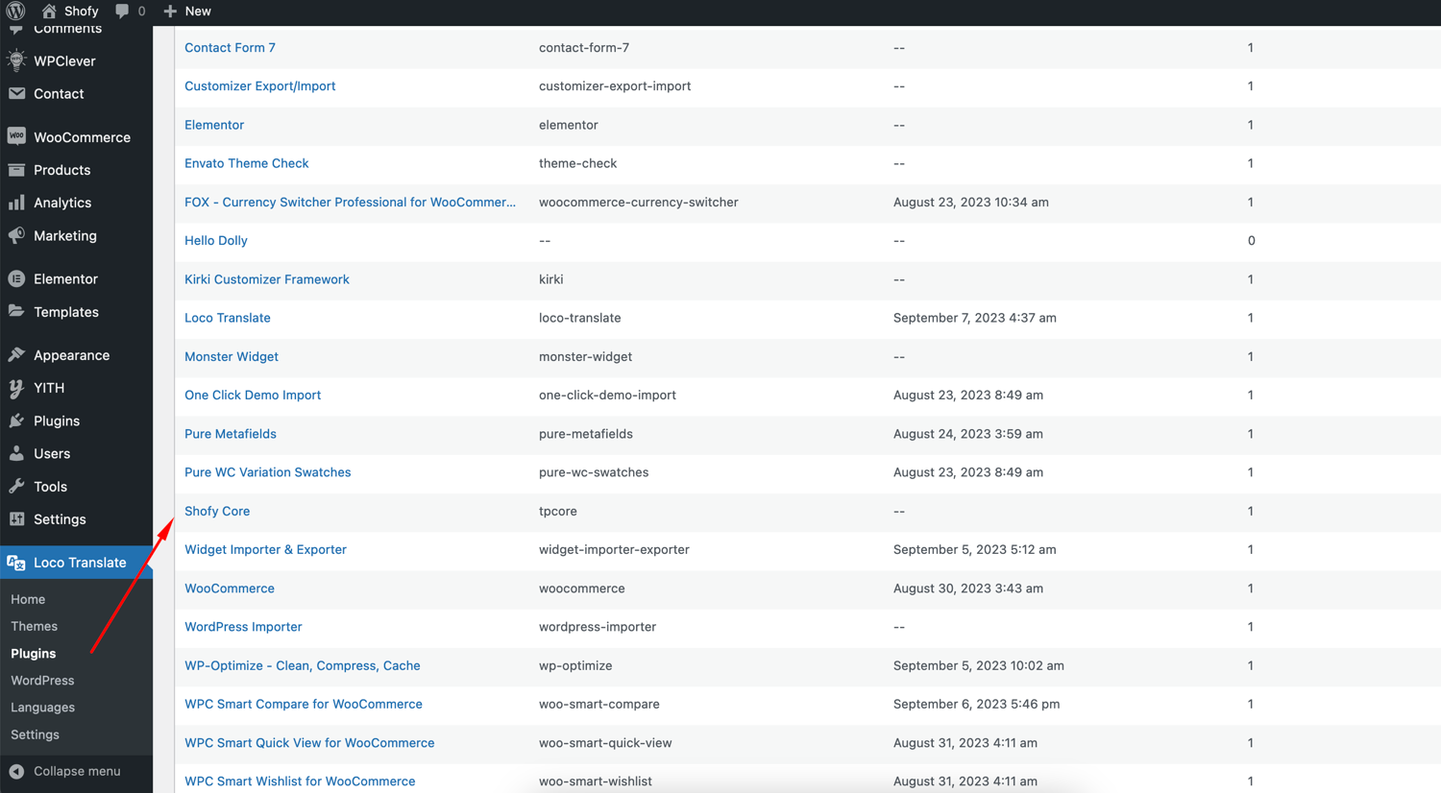Open the Shofy Core plugin link
1441x793 pixels.
217,511
